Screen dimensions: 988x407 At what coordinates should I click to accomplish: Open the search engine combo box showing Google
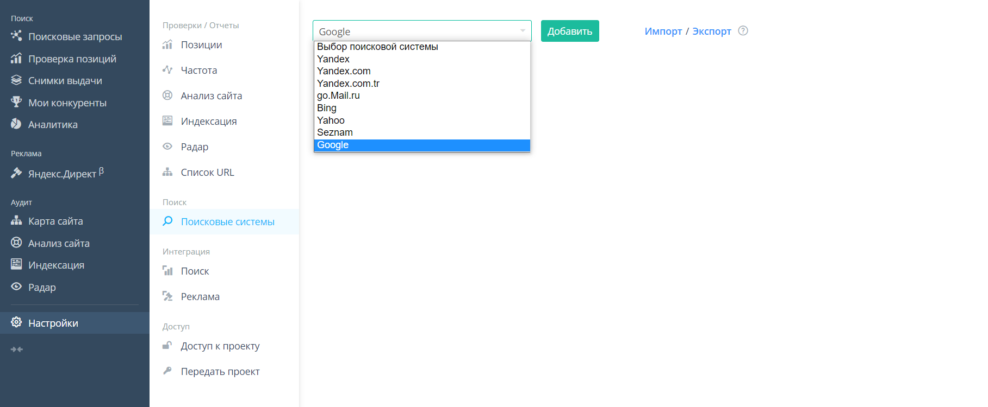422,31
